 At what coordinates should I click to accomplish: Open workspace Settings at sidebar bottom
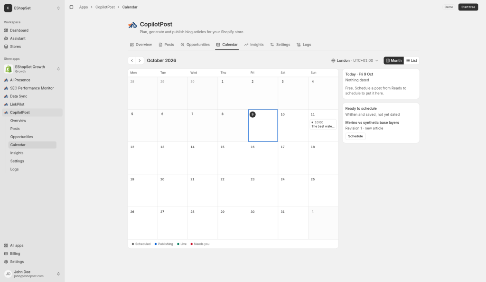(32, 262)
